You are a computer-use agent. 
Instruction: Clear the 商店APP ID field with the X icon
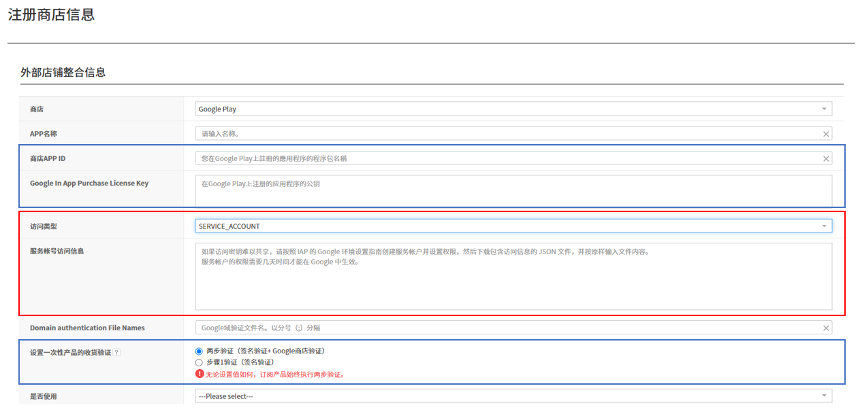(x=825, y=158)
